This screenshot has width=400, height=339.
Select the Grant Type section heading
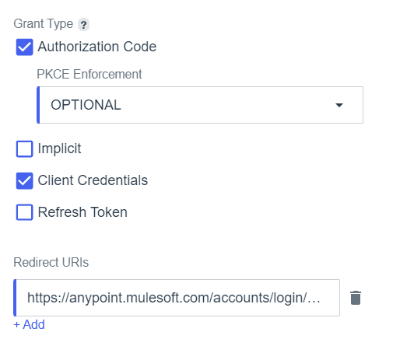[44, 24]
